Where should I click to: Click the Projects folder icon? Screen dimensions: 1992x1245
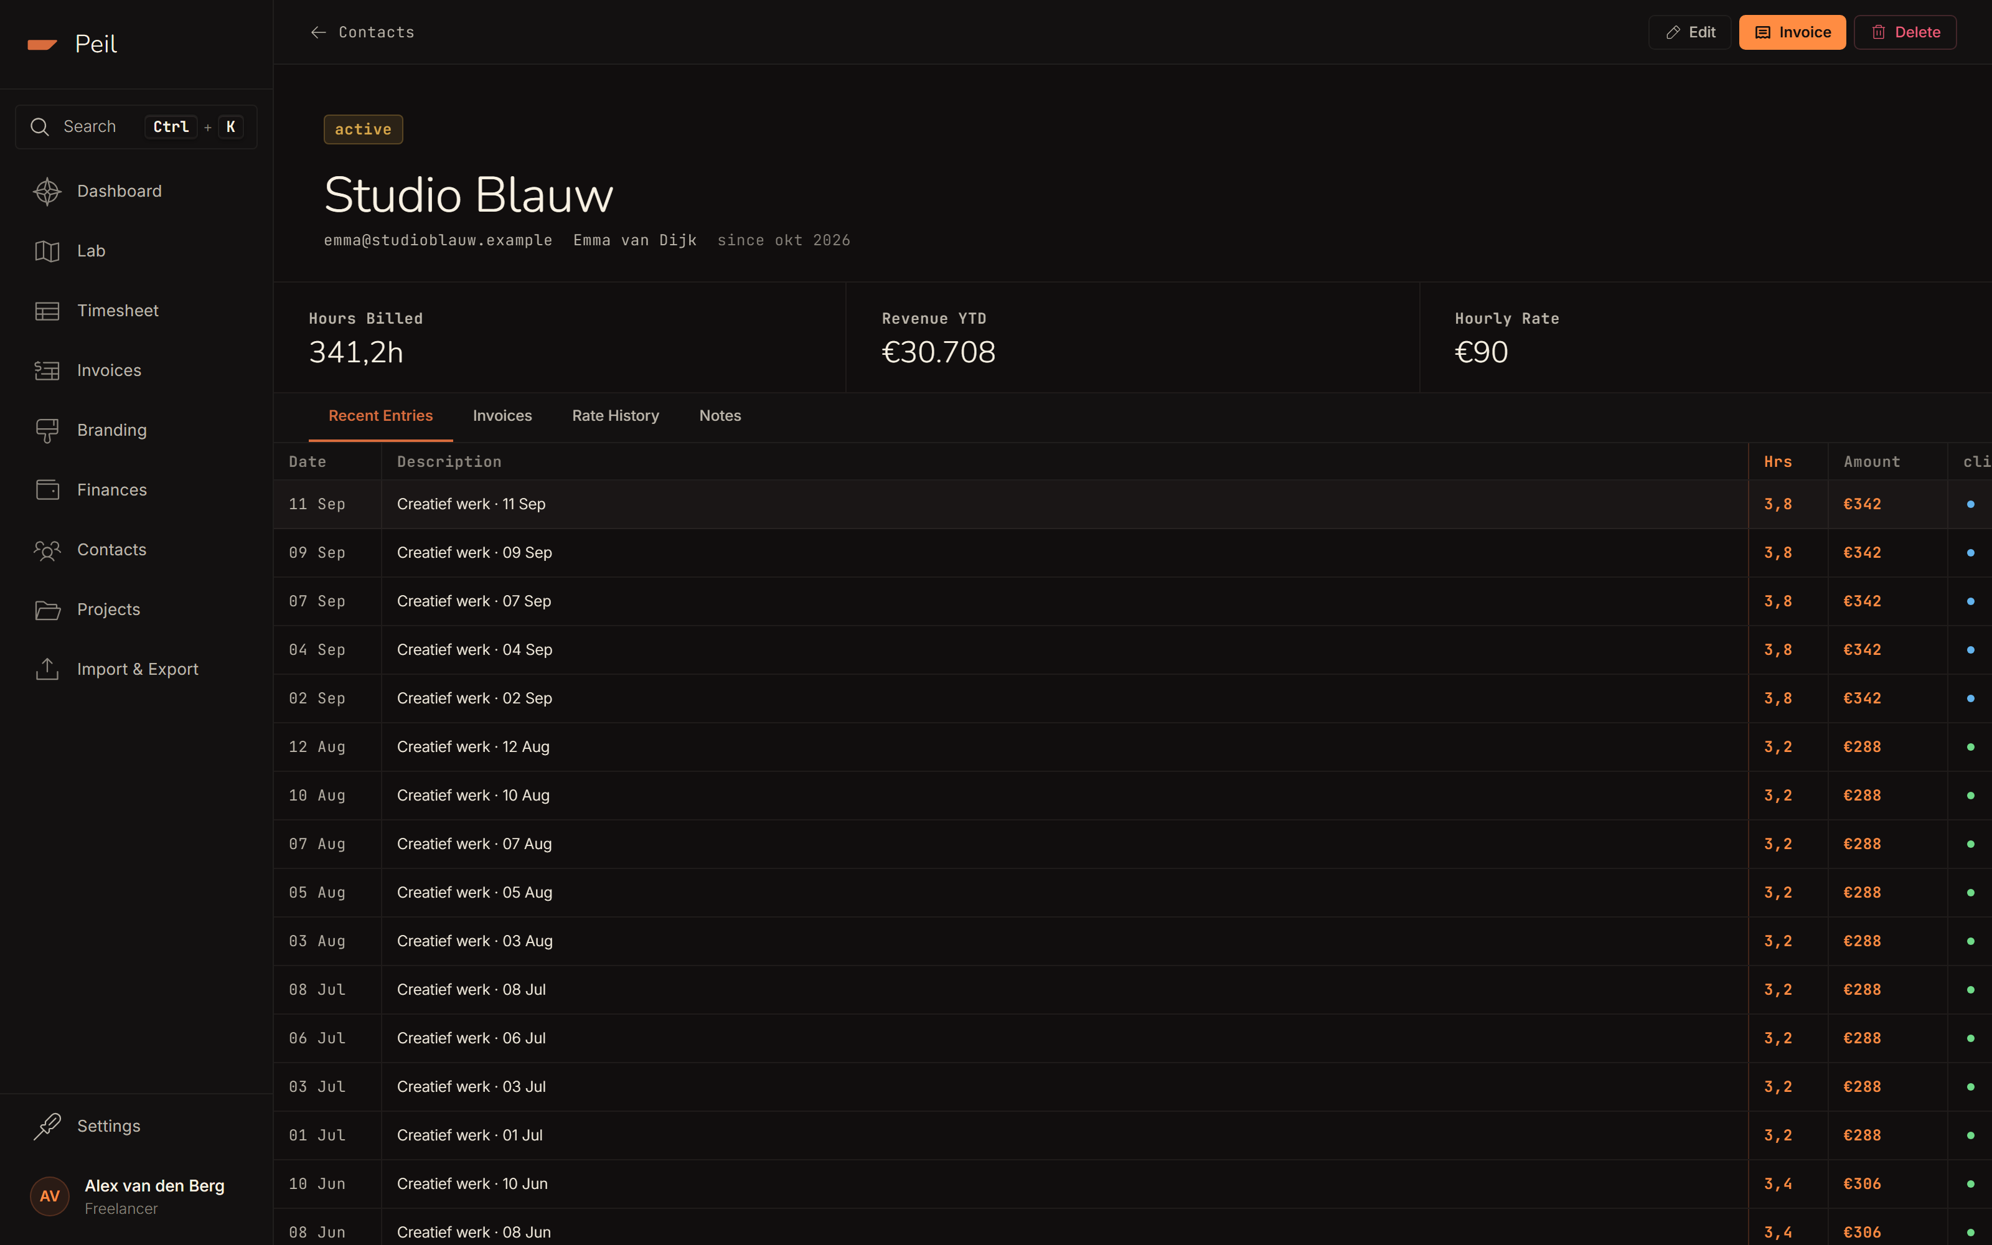pyautogui.click(x=47, y=610)
